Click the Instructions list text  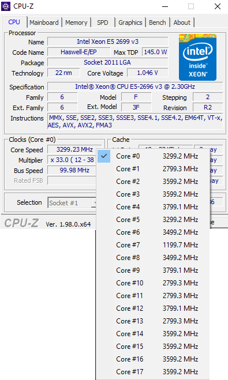(x=135, y=121)
